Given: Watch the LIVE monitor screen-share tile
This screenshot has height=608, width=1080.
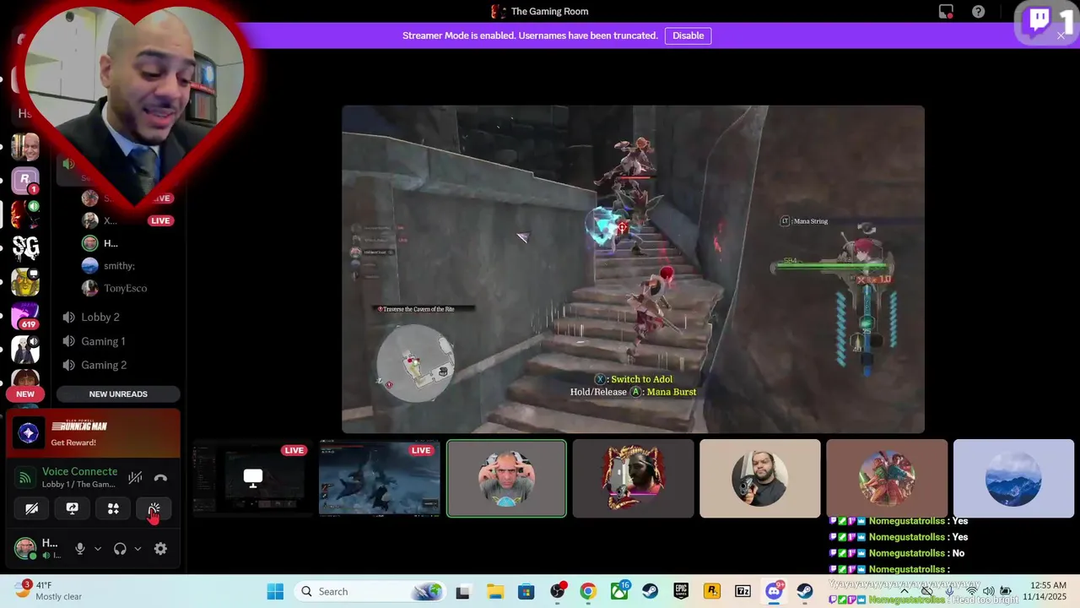Looking at the screenshot, I should pyautogui.click(x=252, y=478).
